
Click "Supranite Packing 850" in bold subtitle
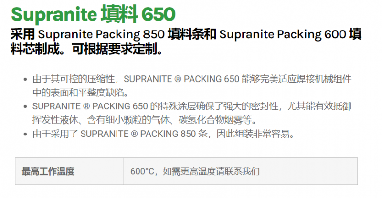(102, 34)
